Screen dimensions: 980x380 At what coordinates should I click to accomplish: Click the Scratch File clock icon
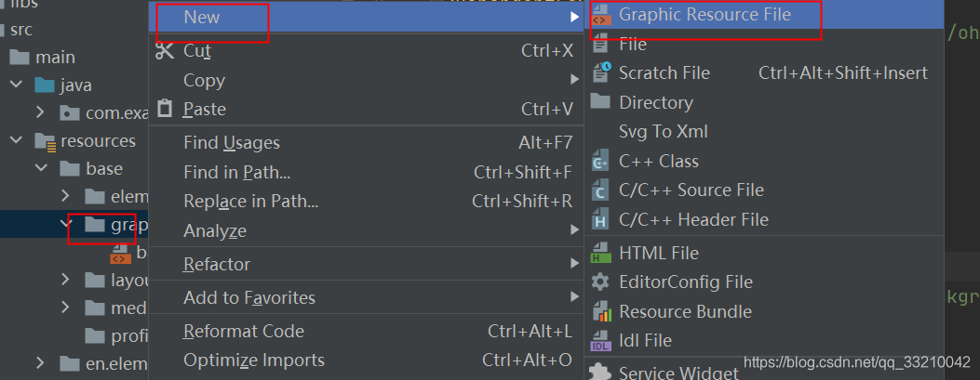(x=600, y=72)
